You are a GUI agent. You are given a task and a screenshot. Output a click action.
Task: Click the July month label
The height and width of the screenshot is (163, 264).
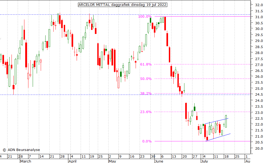204,161
